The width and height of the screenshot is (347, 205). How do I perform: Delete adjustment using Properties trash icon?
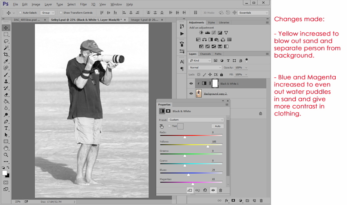(220, 190)
